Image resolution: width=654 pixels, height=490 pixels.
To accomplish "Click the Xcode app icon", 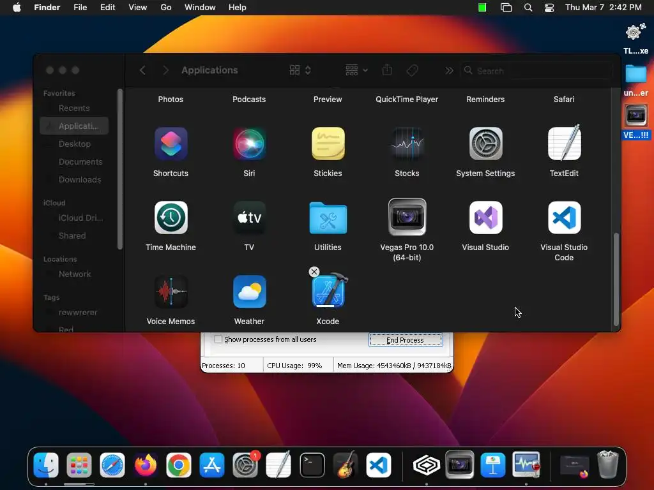I will click(x=330, y=291).
